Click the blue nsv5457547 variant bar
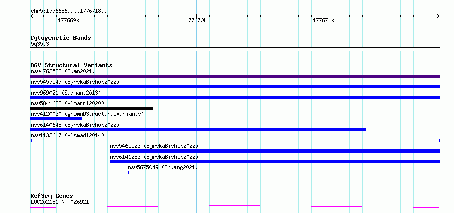The width and height of the screenshot is (454, 213). click(x=235, y=87)
